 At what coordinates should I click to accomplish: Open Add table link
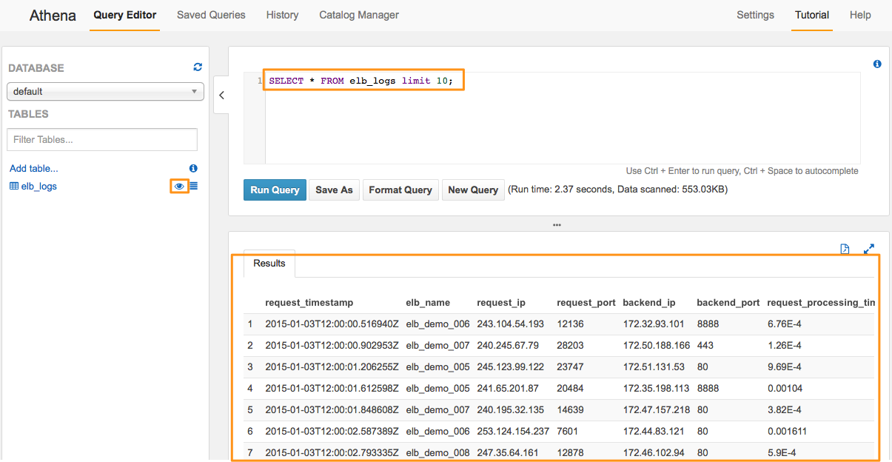click(34, 169)
